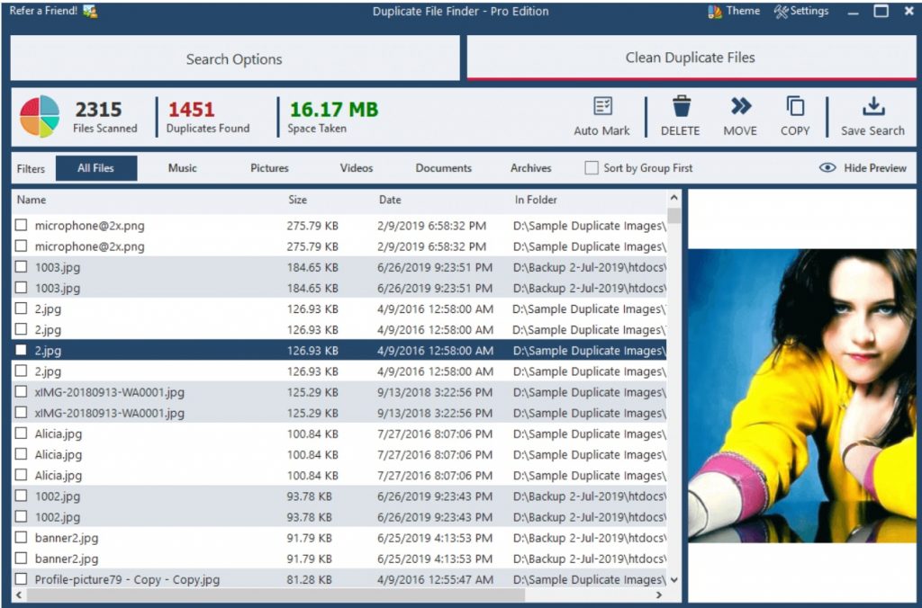Screen dimensions: 922x608
Task: Filter by Music files
Action: (x=182, y=168)
